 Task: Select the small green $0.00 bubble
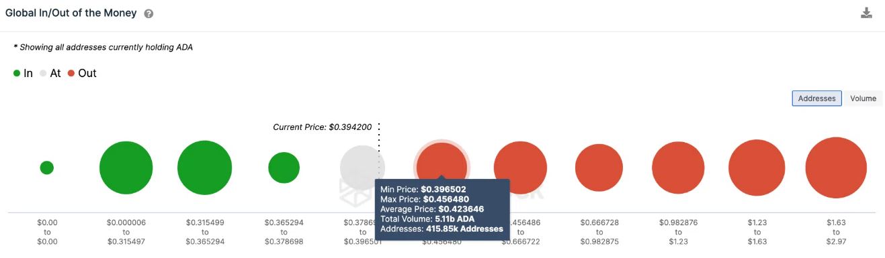[x=46, y=168]
